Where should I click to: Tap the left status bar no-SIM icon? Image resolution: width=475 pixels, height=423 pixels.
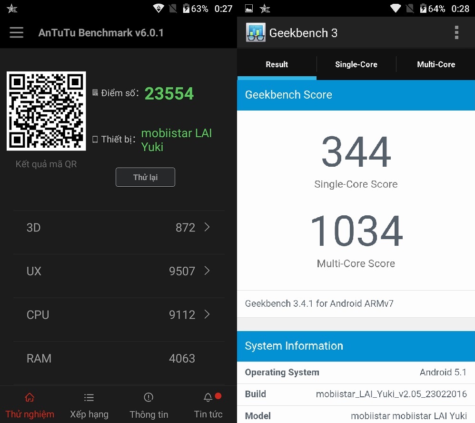pyautogui.click(x=173, y=8)
